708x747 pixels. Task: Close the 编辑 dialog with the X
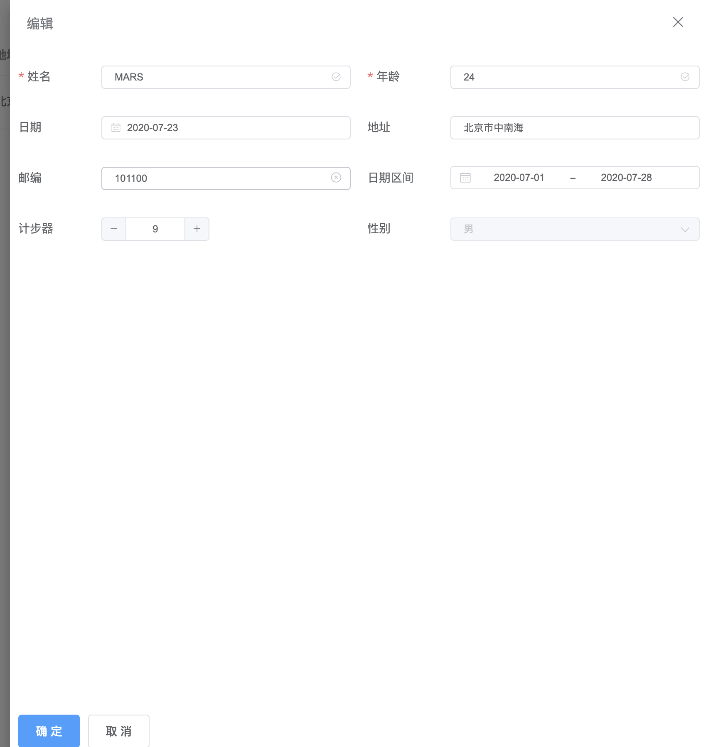678,22
